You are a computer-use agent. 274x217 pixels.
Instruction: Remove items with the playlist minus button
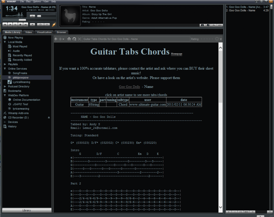[235, 212]
